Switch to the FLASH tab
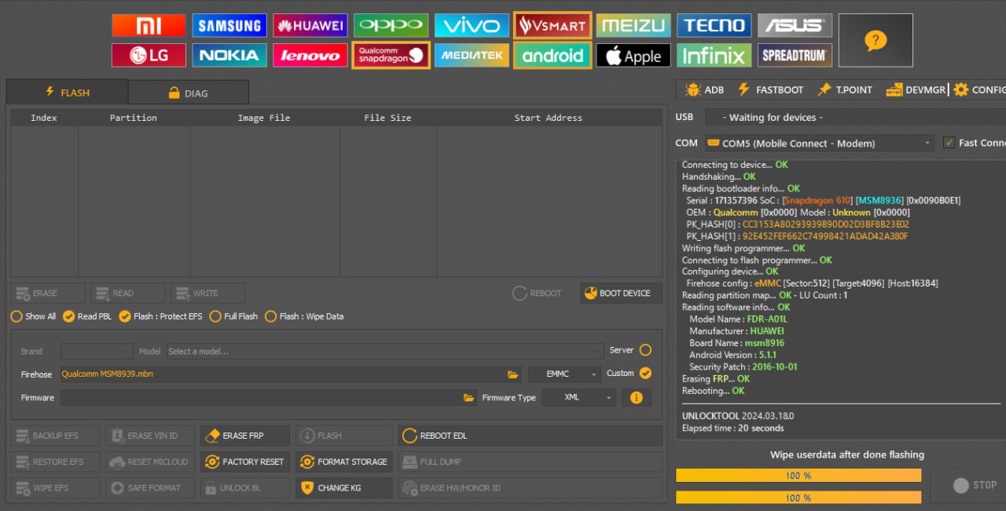The image size is (1006, 511). (67, 92)
